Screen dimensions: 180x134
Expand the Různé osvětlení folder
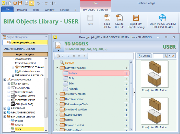[x=57, y=115]
